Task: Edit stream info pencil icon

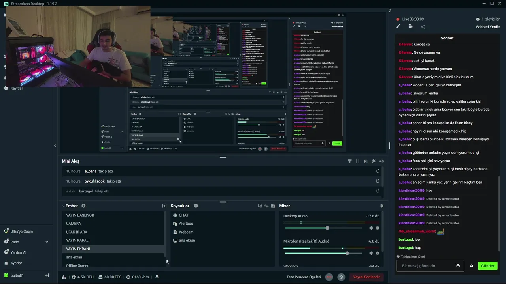Action: [398, 26]
